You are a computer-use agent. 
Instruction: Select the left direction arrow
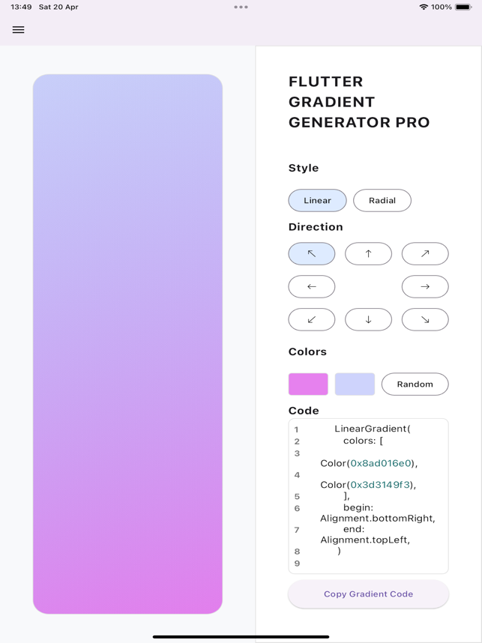click(x=312, y=286)
